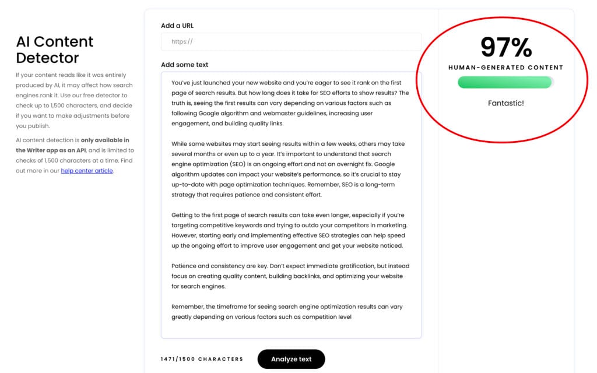Click the Fantastic! result message
597x373 pixels.
coord(505,103)
